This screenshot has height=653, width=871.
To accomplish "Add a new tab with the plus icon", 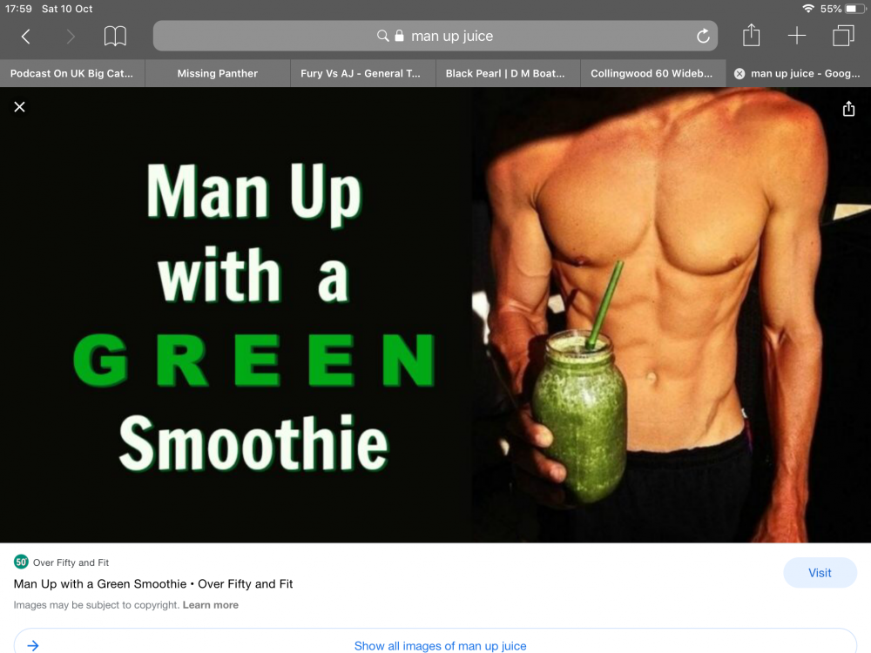I will [x=797, y=36].
